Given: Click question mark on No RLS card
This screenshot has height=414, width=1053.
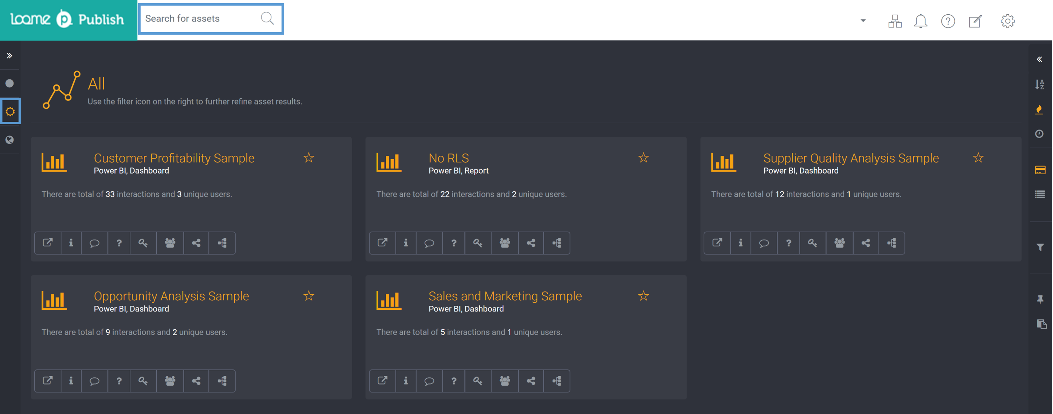Looking at the screenshot, I should click(x=453, y=243).
